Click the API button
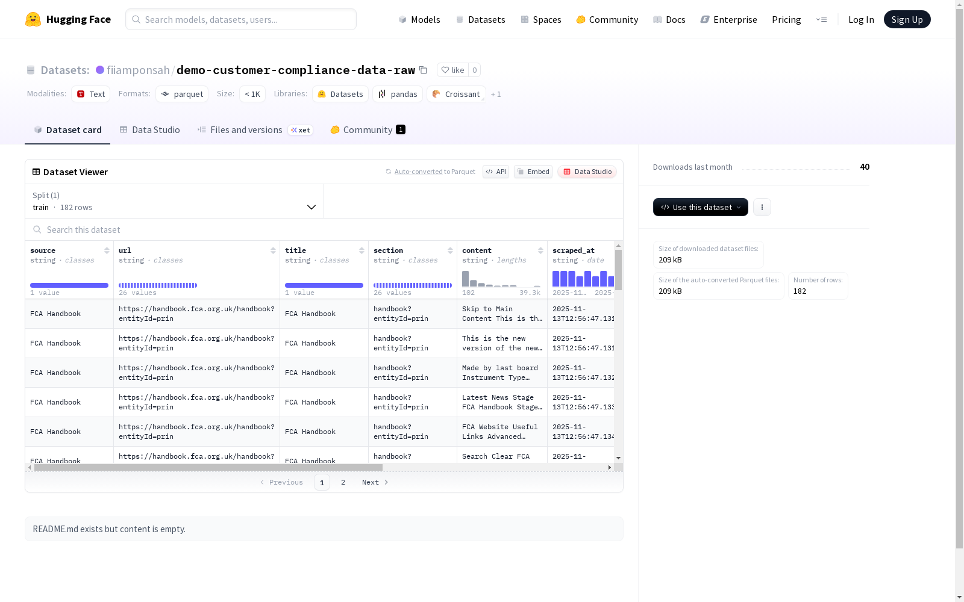The height and width of the screenshot is (602, 964). click(496, 172)
